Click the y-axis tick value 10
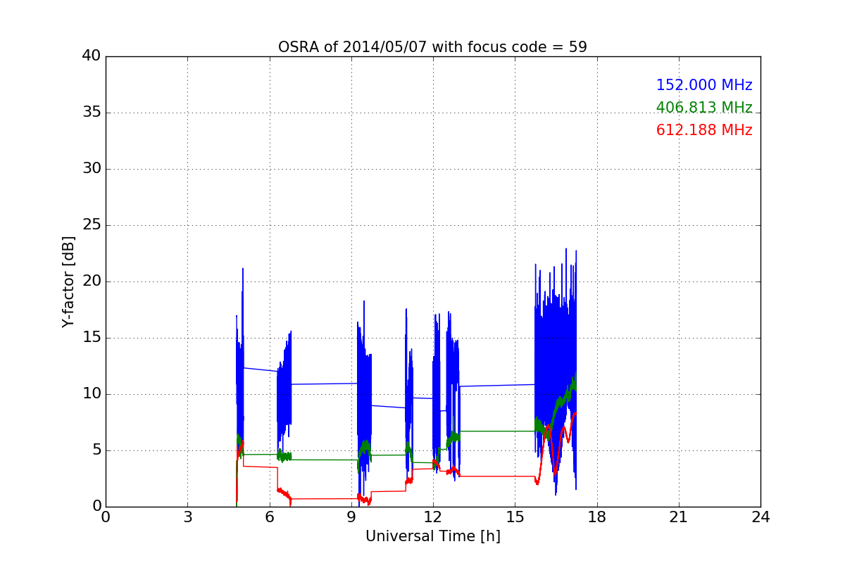The width and height of the screenshot is (845, 563). 91,394
